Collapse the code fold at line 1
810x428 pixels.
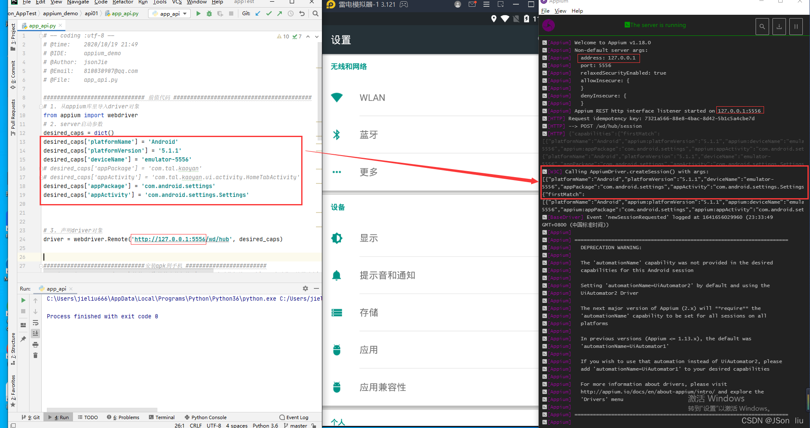pyautogui.click(x=41, y=36)
